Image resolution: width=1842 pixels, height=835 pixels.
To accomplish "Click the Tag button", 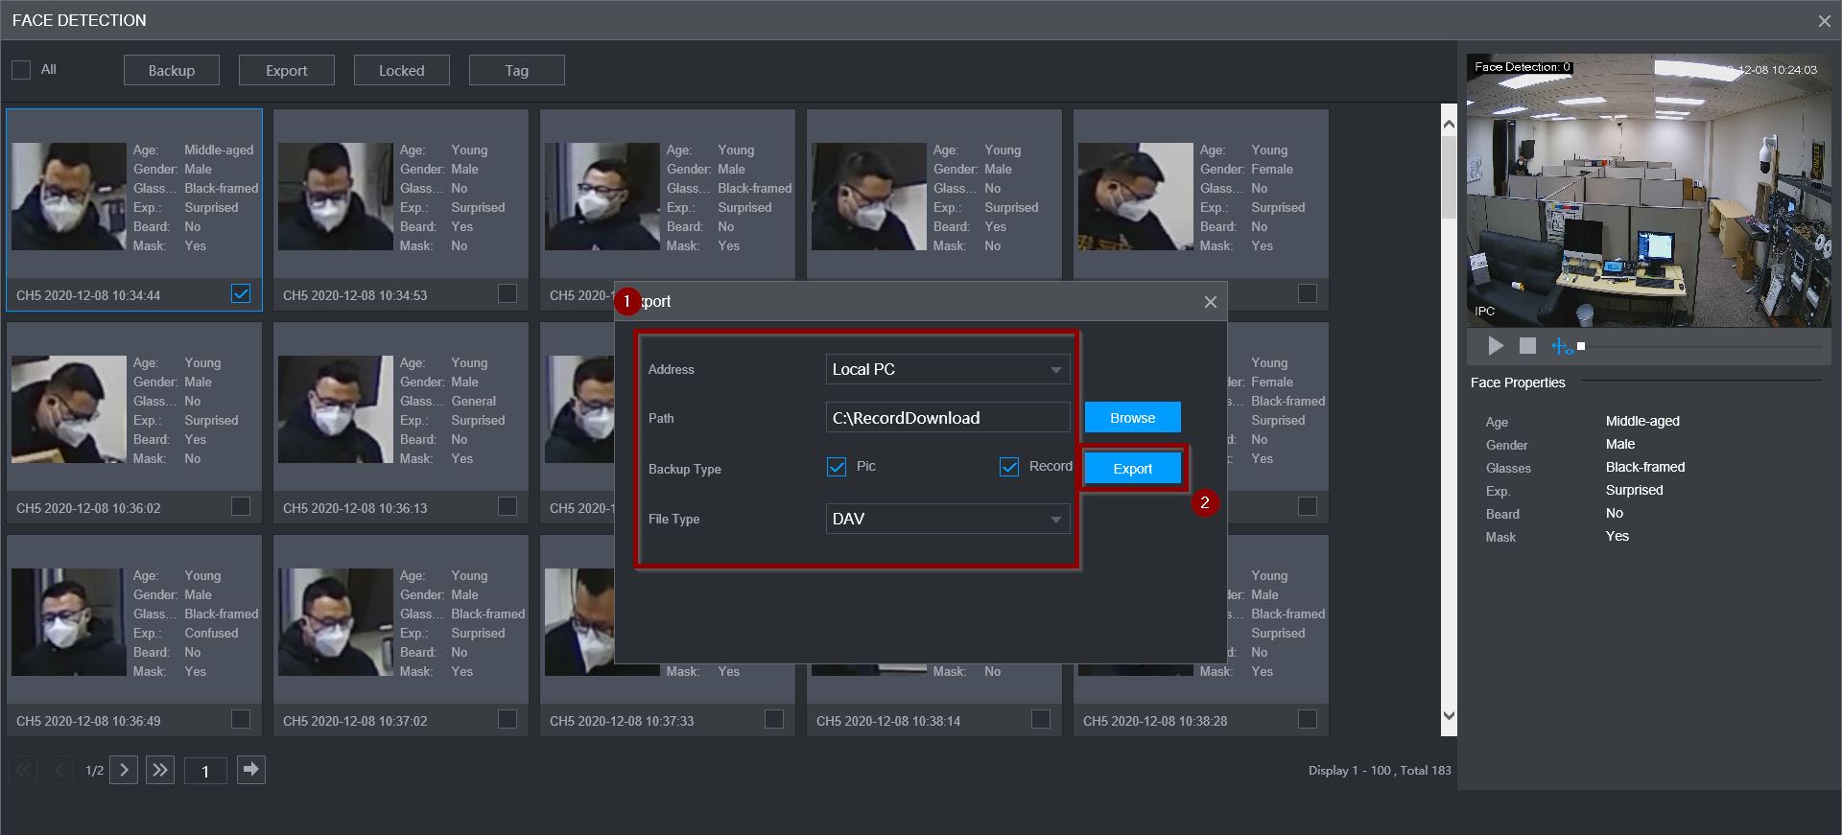I will [517, 70].
